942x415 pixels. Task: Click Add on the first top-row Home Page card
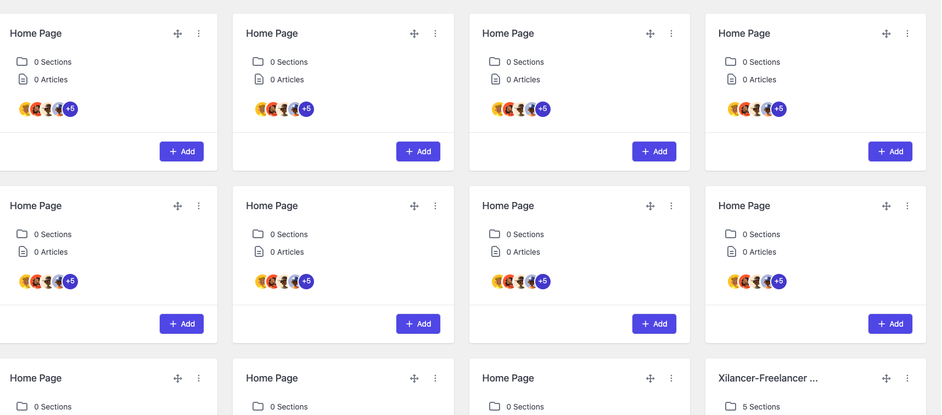(182, 152)
